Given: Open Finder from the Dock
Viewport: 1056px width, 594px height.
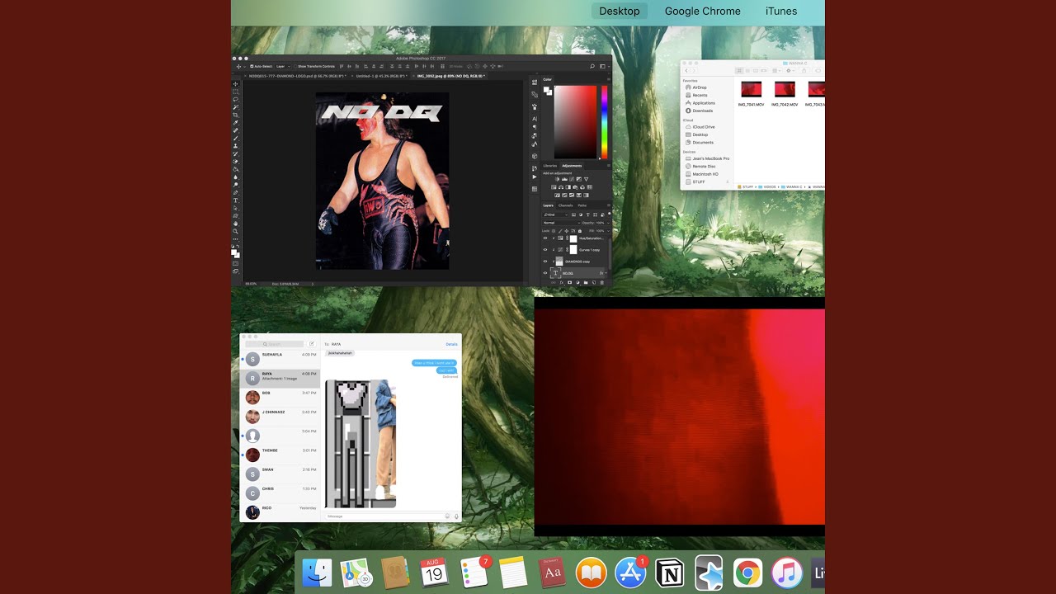Looking at the screenshot, I should click(x=317, y=573).
